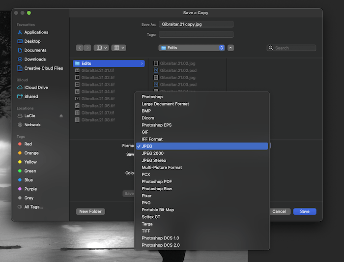
Task: Filter by the Green tag
Action: coord(30,171)
